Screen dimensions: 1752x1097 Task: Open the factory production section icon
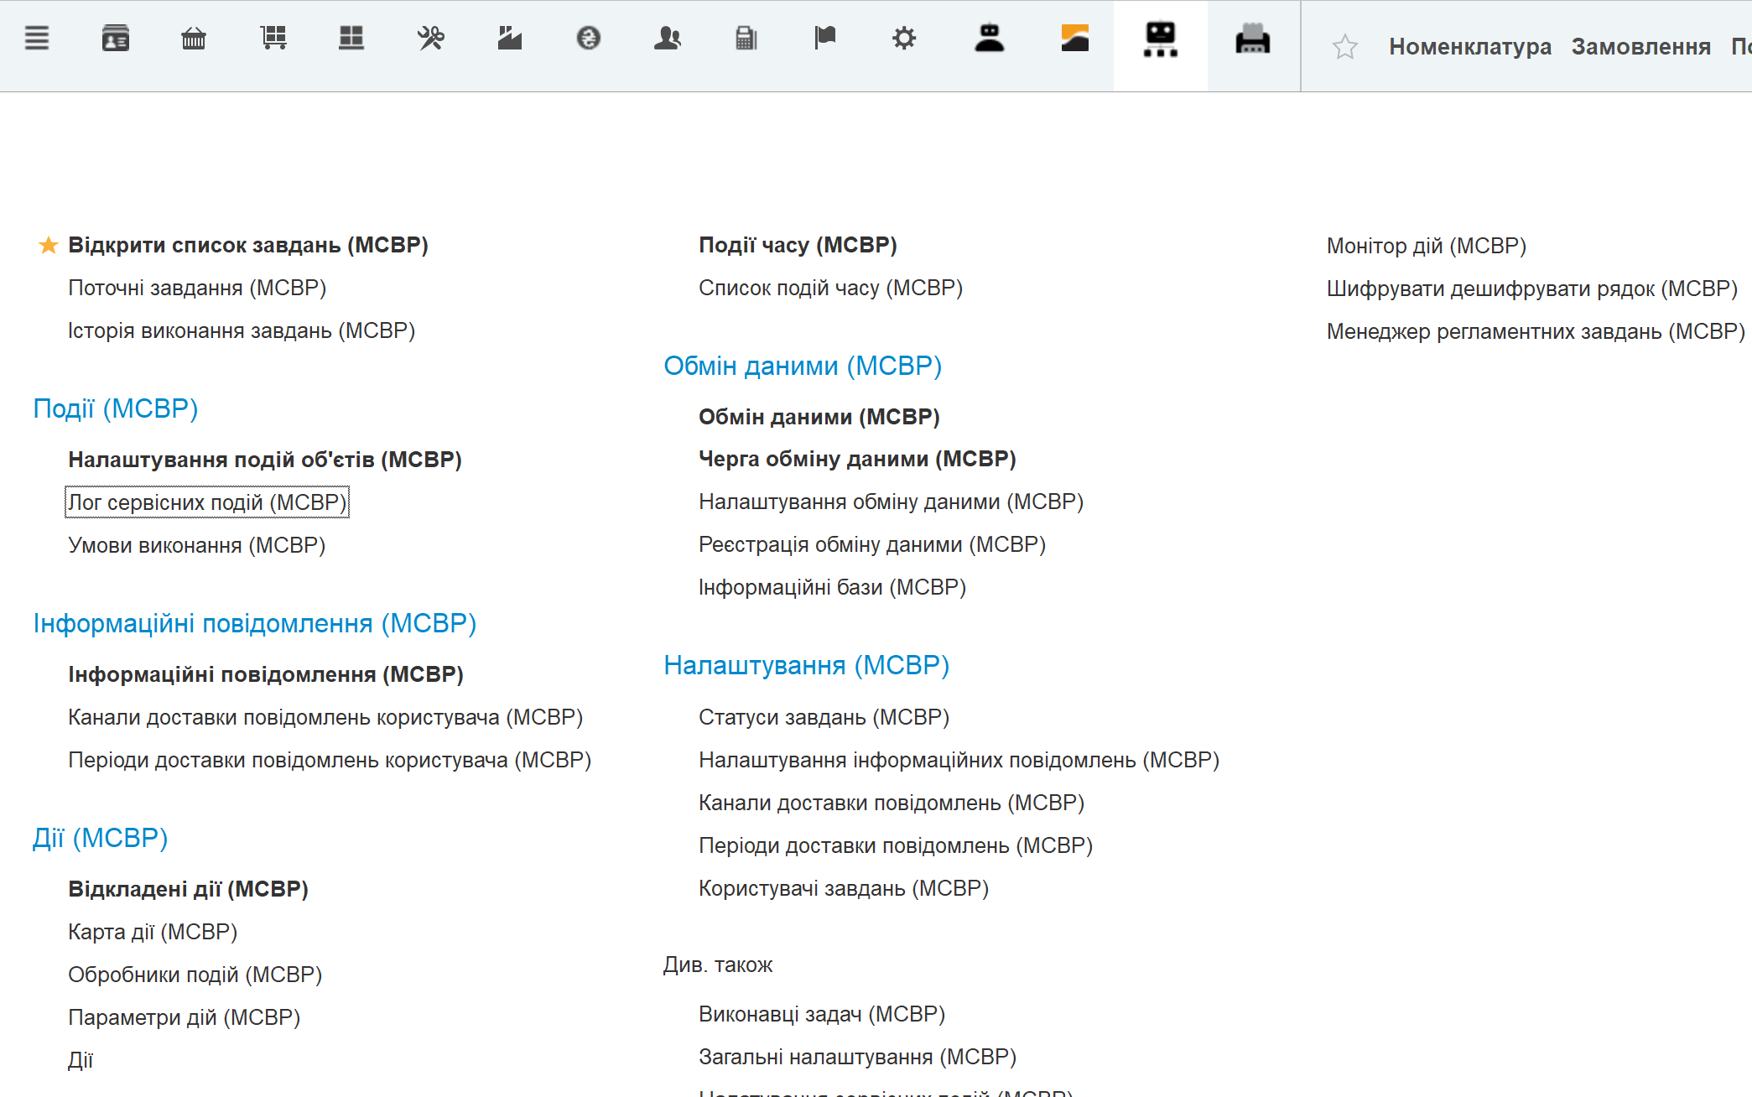(x=509, y=38)
